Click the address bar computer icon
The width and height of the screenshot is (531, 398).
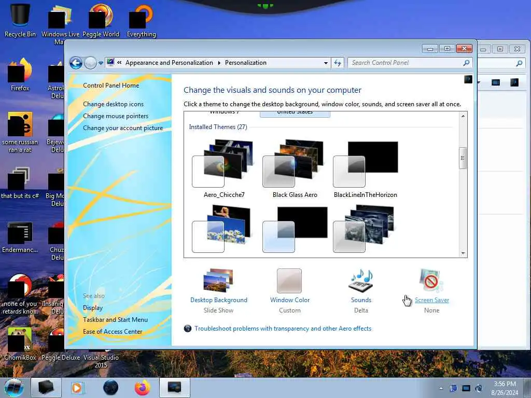pyautogui.click(x=110, y=62)
